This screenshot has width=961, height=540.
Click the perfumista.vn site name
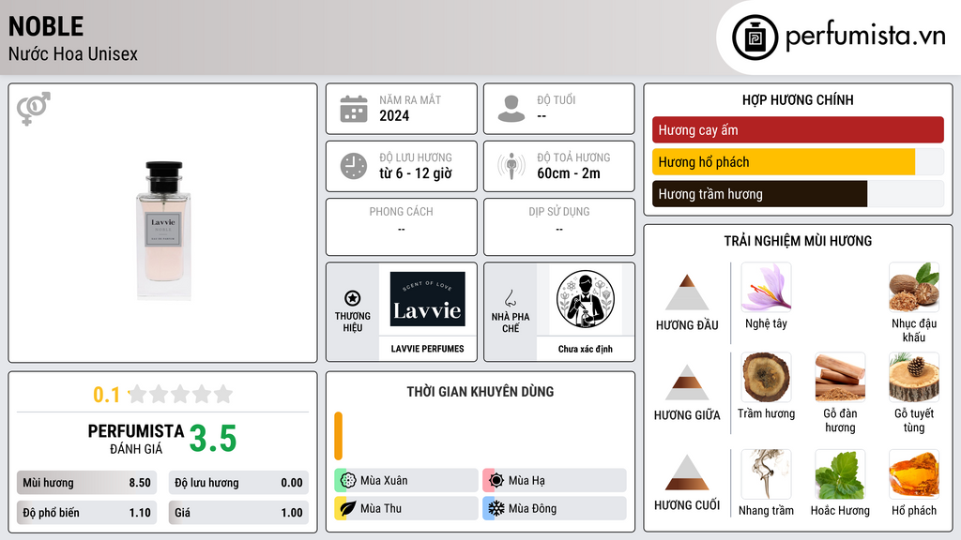click(865, 36)
